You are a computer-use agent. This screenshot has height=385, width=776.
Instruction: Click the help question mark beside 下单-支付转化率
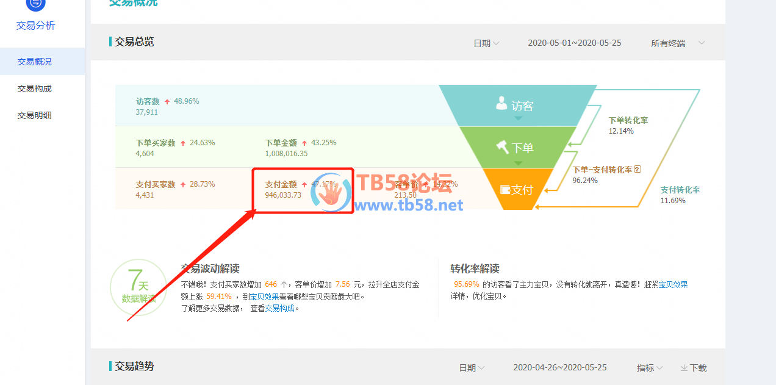tap(638, 170)
